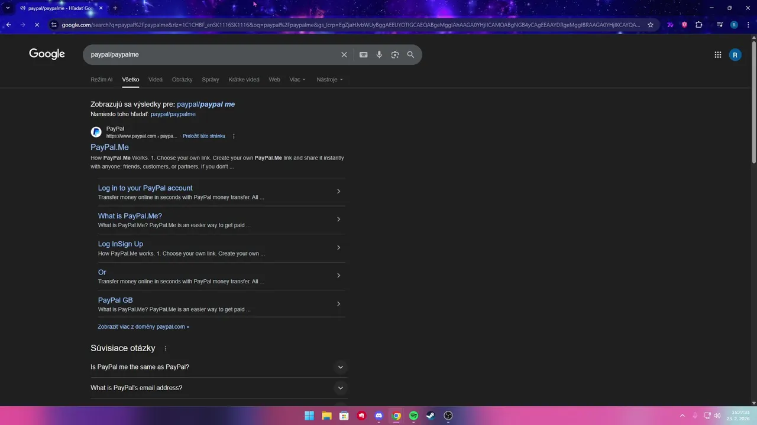Viewport: 757px width, 425px height.
Task: Open the media control toolbar icon
Action: point(720,25)
